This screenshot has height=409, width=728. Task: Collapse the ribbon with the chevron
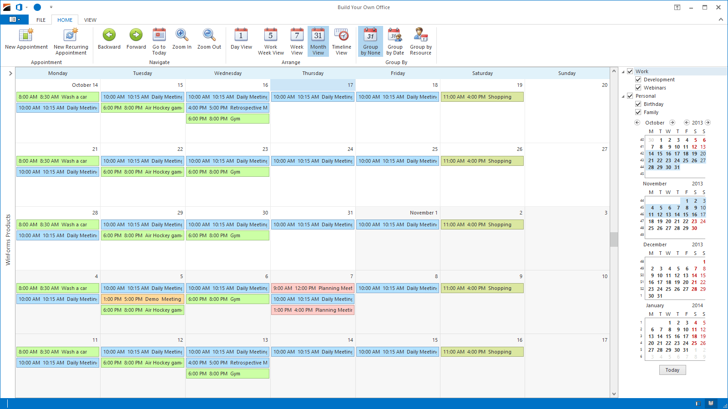click(721, 20)
